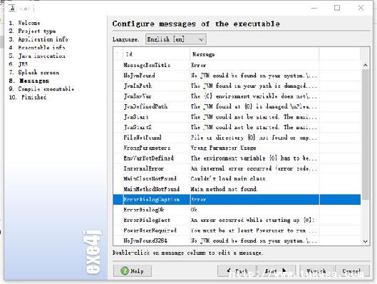Click the Finish button

pyautogui.click(x=316, y=271)
